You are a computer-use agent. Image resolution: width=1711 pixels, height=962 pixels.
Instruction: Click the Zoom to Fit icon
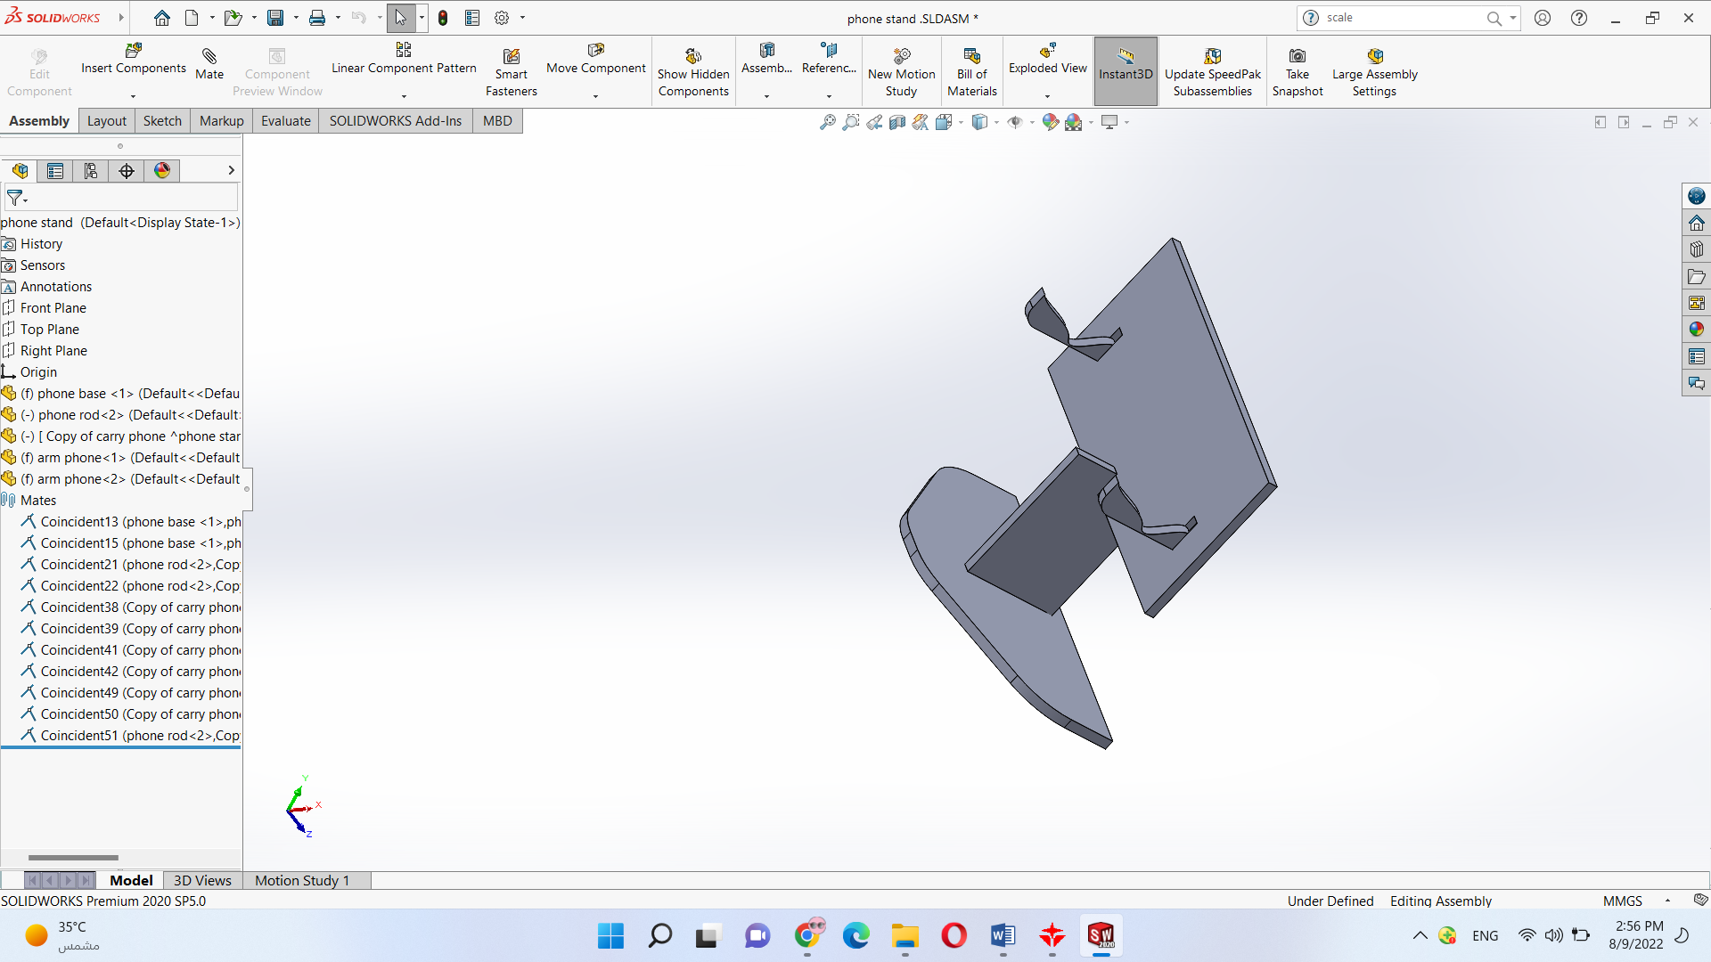[x=828, y=122]
